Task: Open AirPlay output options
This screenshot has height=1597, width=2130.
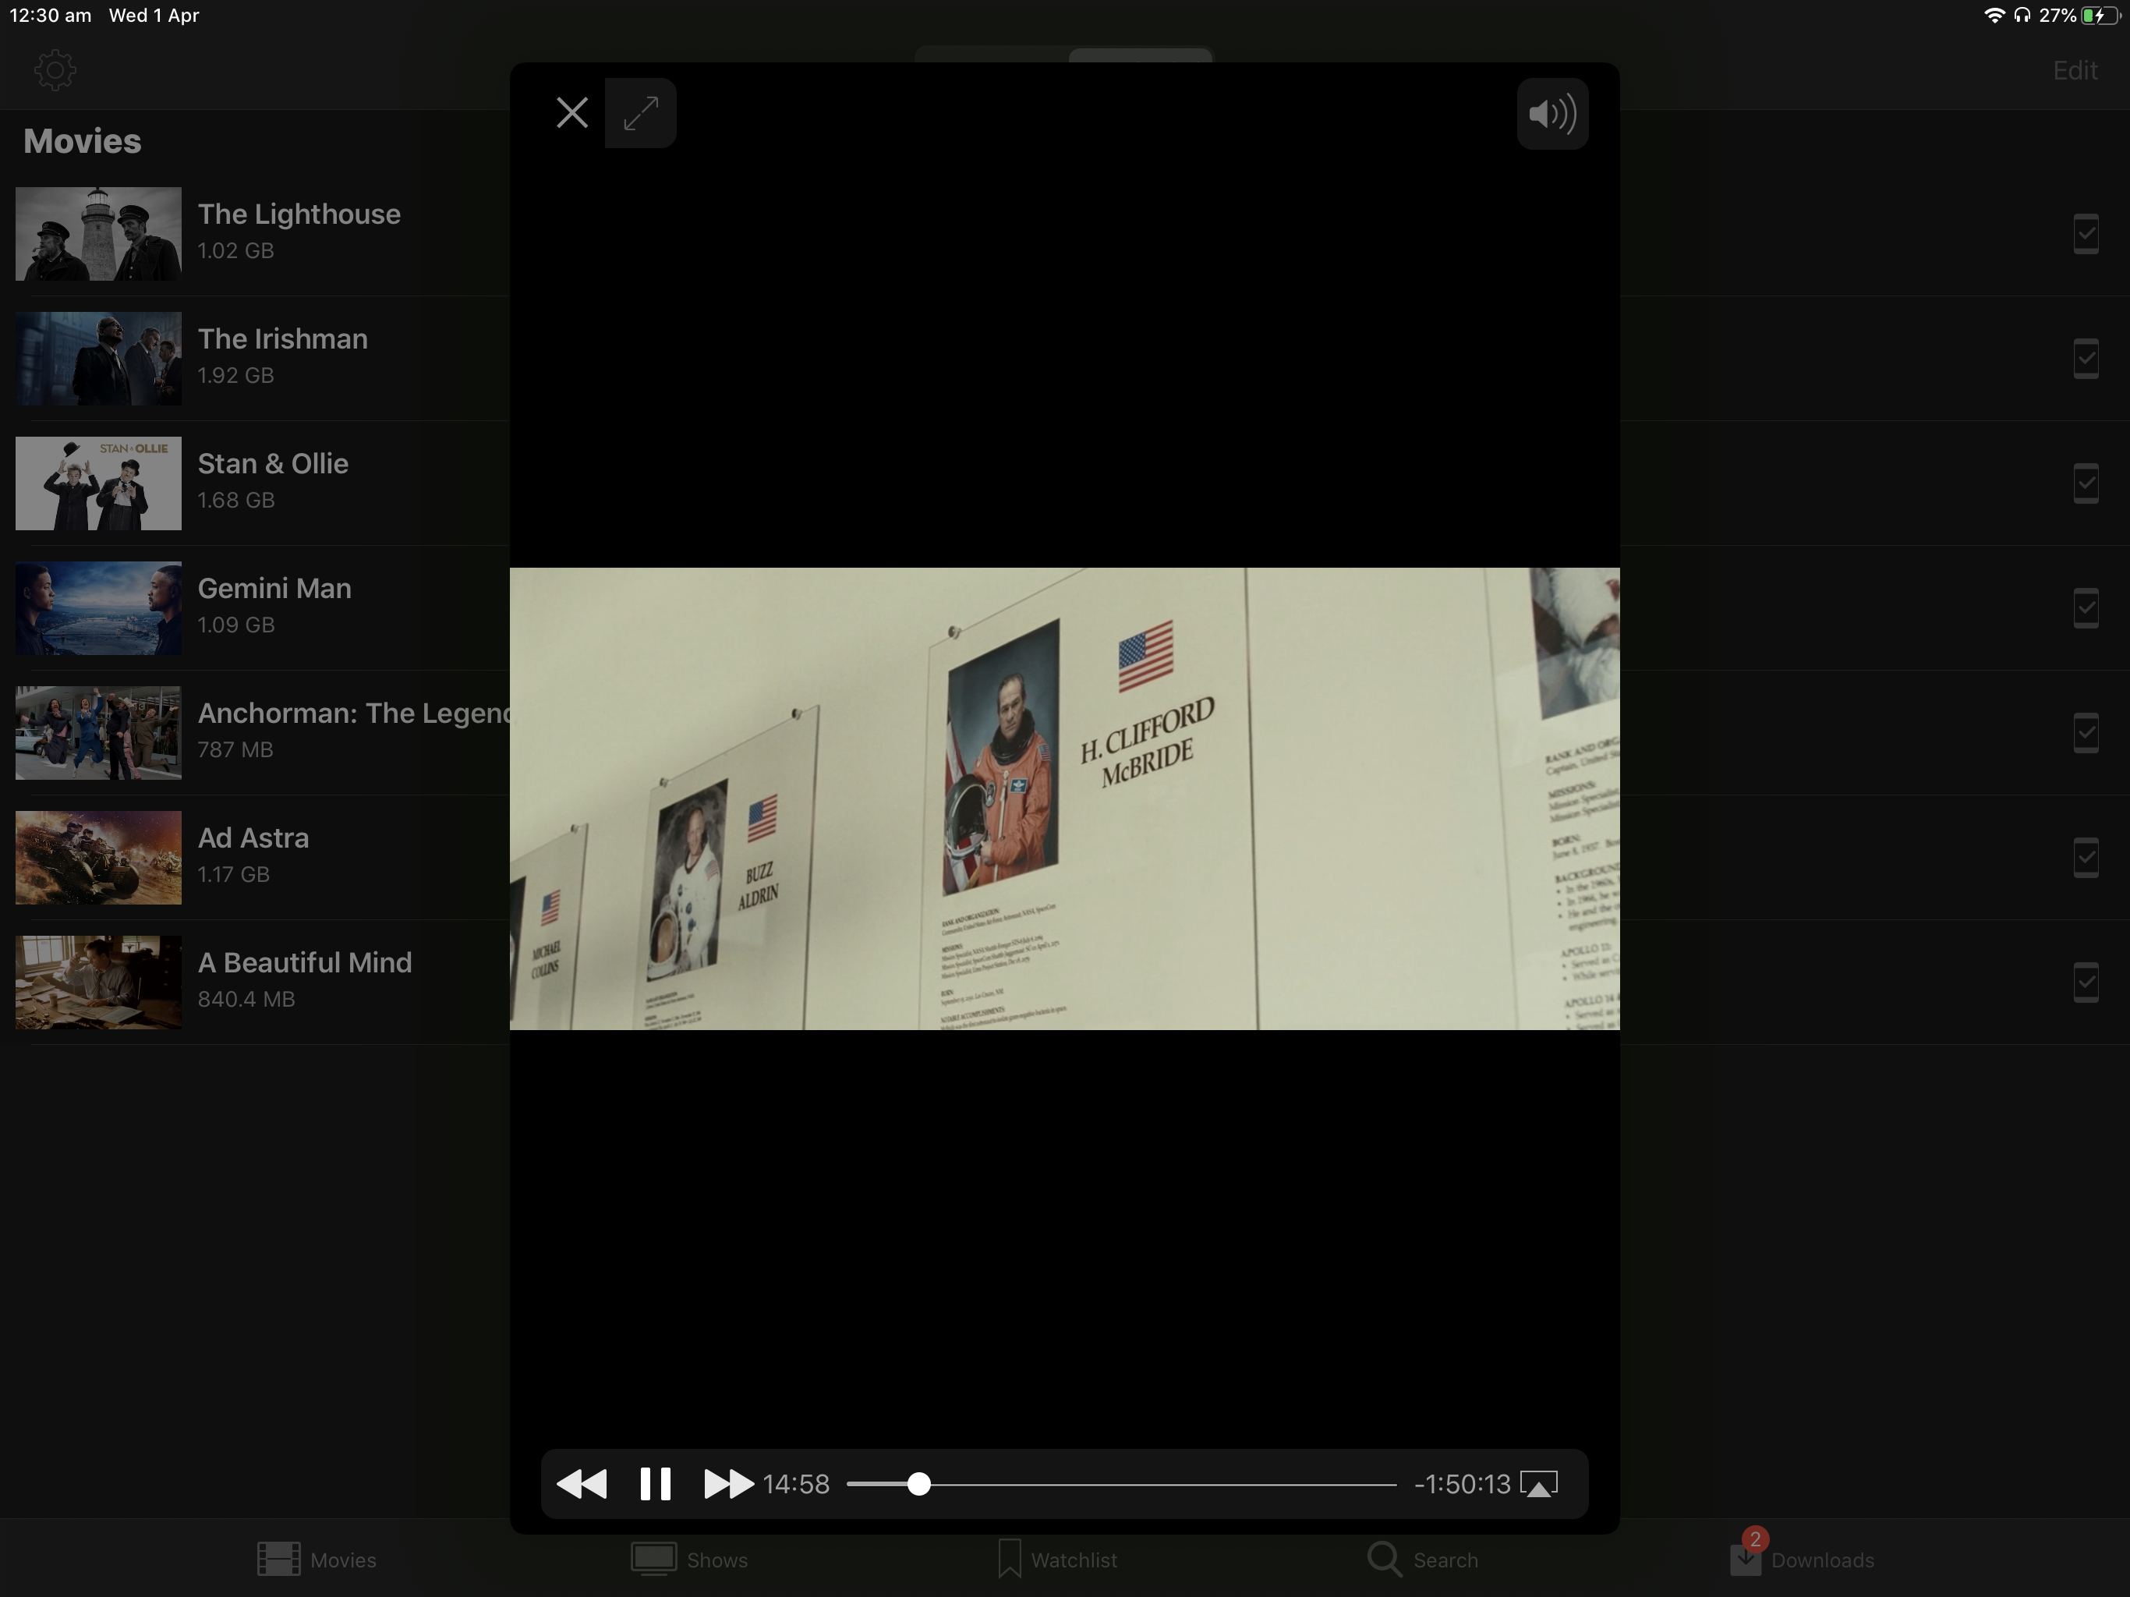Action: [1539, 1483]
